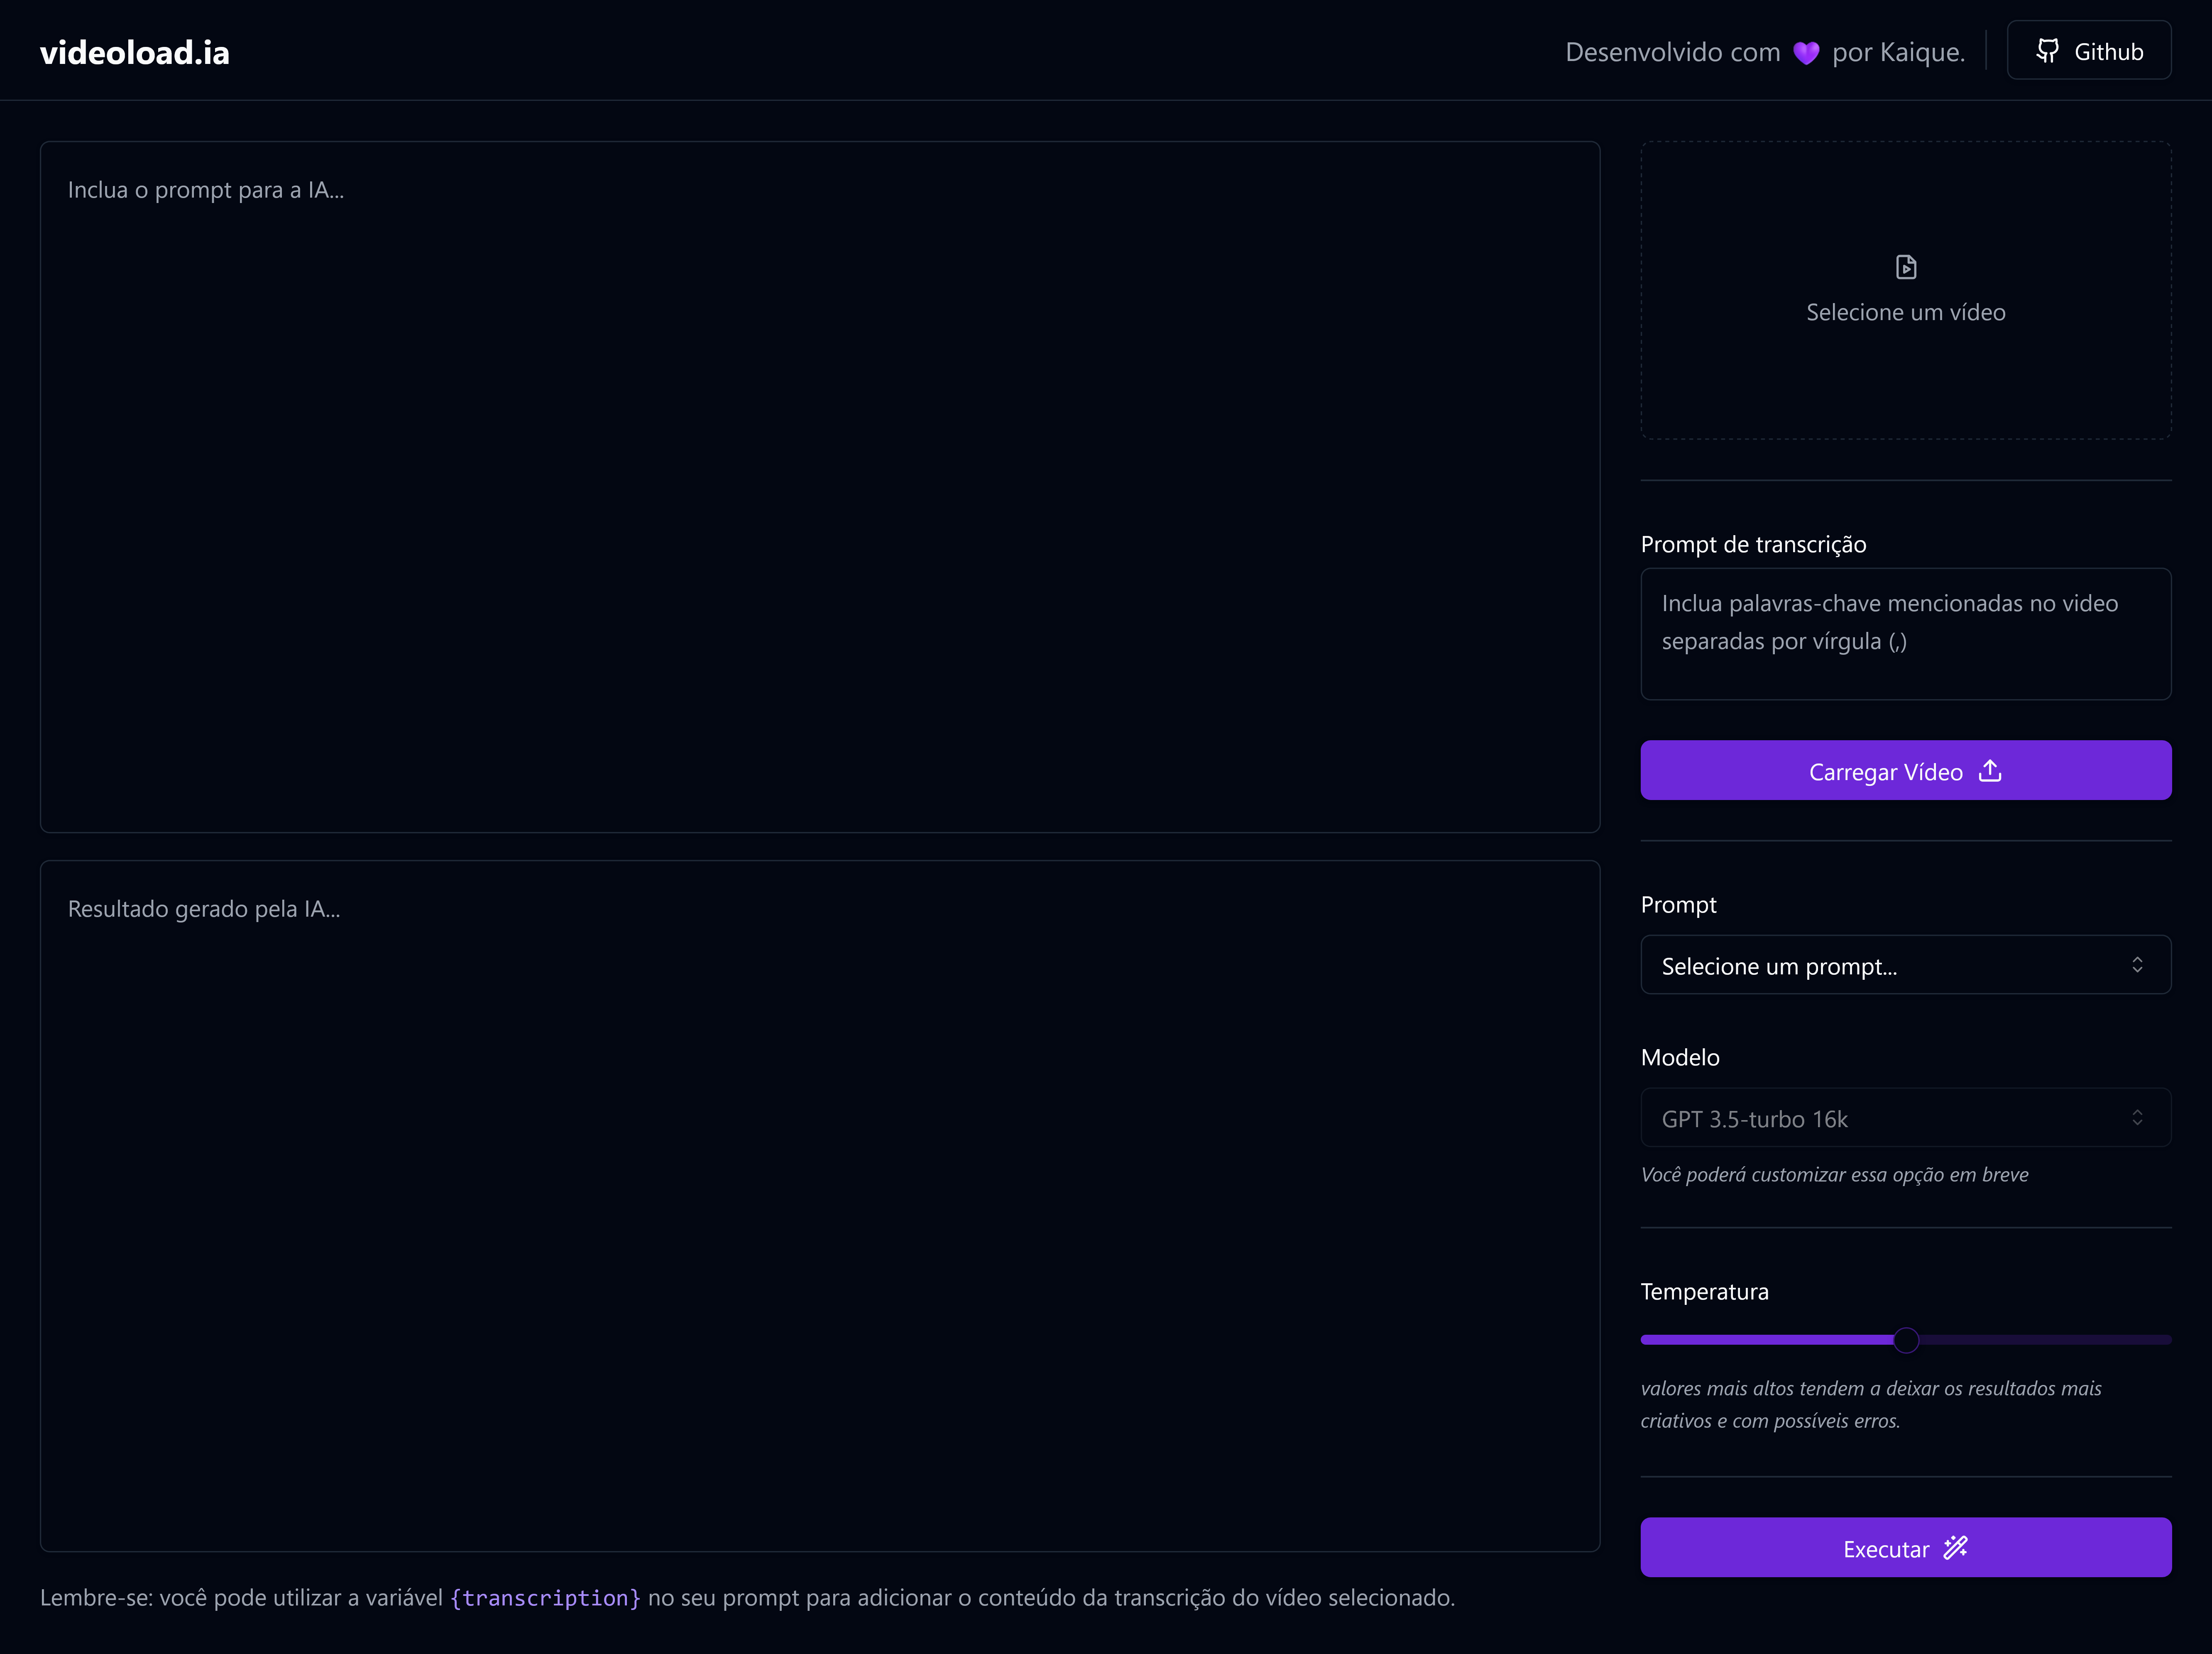Click the magic wand icon on Executar
The width and height of the screenshot is (2212, 1654).
(1955, 1548)
